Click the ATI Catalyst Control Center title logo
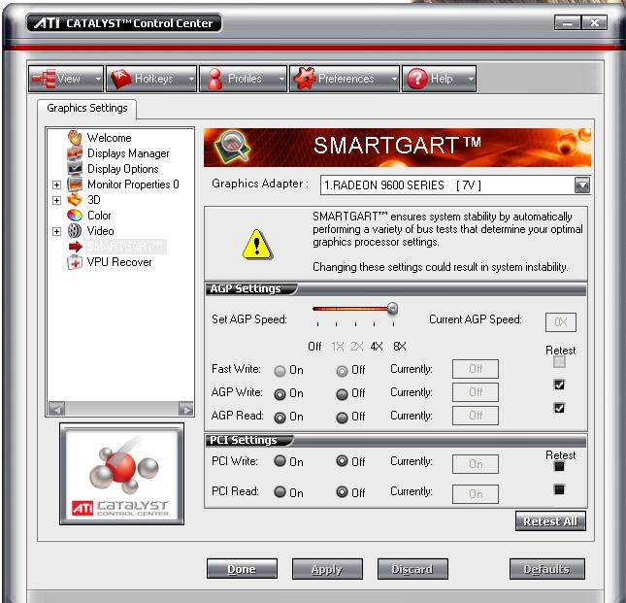The height and width of the screenshot is (603, 626). point(124,23)
